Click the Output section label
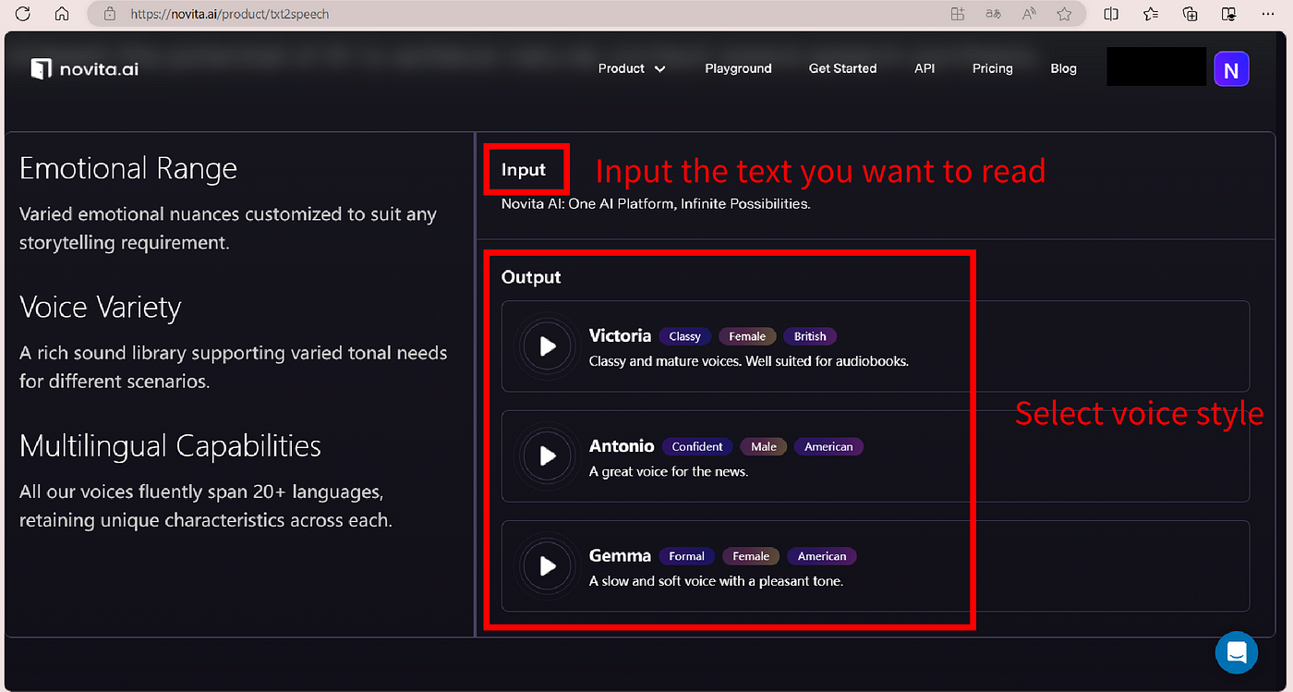Image resolution: width=1293 pixels, height=692 pixels. 531,277
